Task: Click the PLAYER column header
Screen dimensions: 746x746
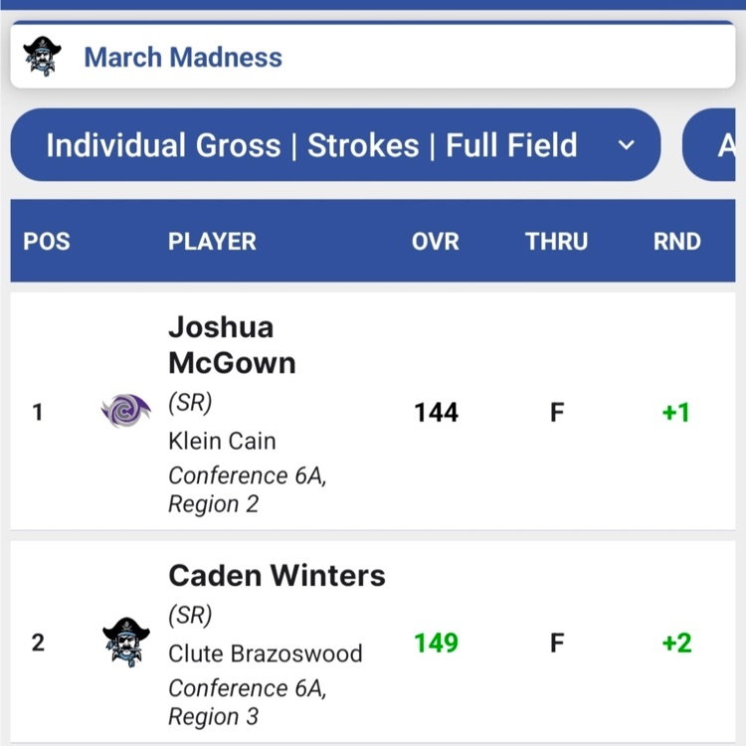Action: [x=212, y=242]
